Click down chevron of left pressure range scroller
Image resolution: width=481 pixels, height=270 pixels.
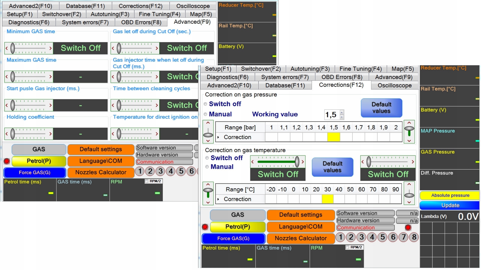pyautogui.click(x=208, y=141)
